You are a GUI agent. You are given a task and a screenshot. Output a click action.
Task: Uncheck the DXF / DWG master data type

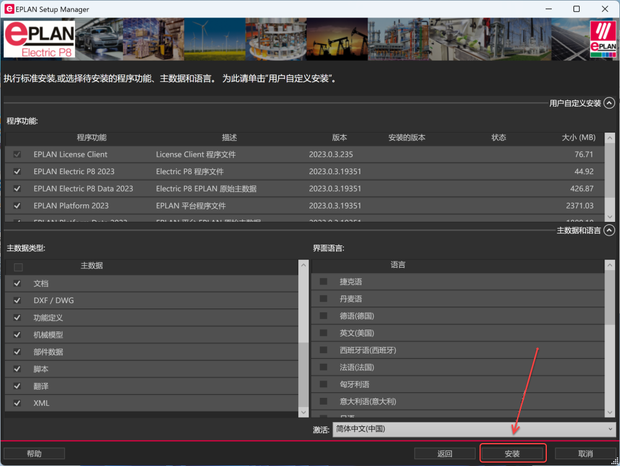(x=17, y=301)
